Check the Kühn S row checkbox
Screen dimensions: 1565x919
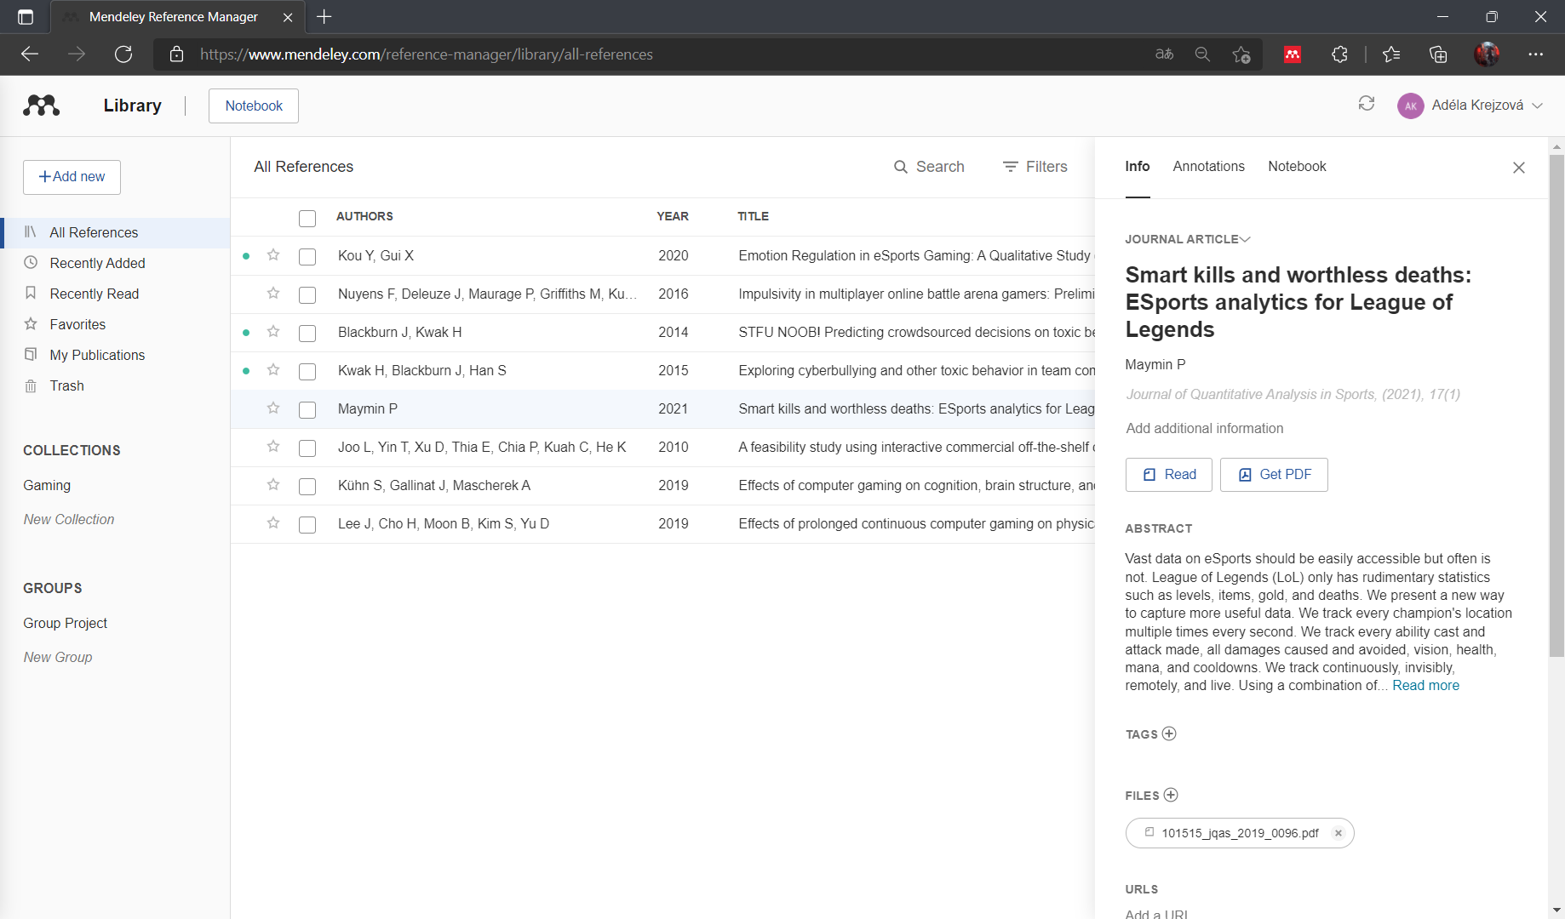pyautogui.click(x=307, y=486)
